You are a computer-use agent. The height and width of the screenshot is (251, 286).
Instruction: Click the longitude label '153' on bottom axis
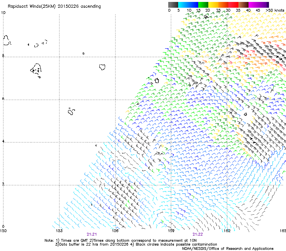coord(59,231)
